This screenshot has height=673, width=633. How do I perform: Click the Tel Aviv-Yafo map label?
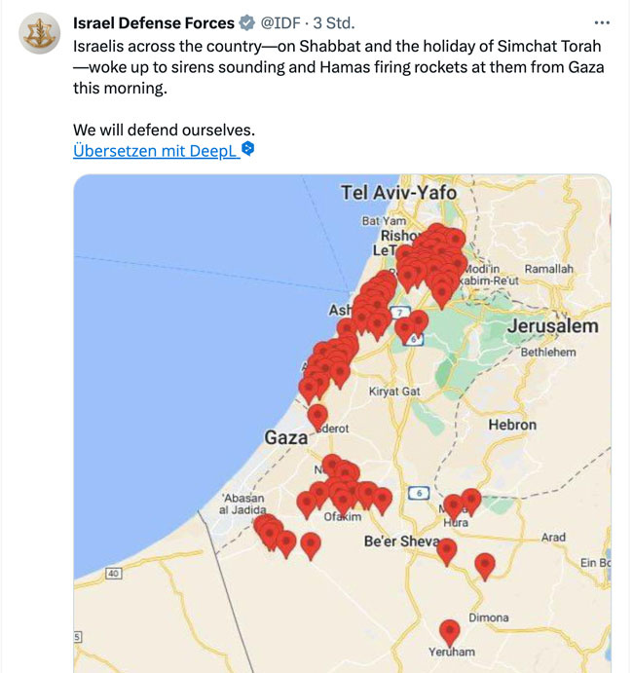pyautogui.click(x=398, y=193)
